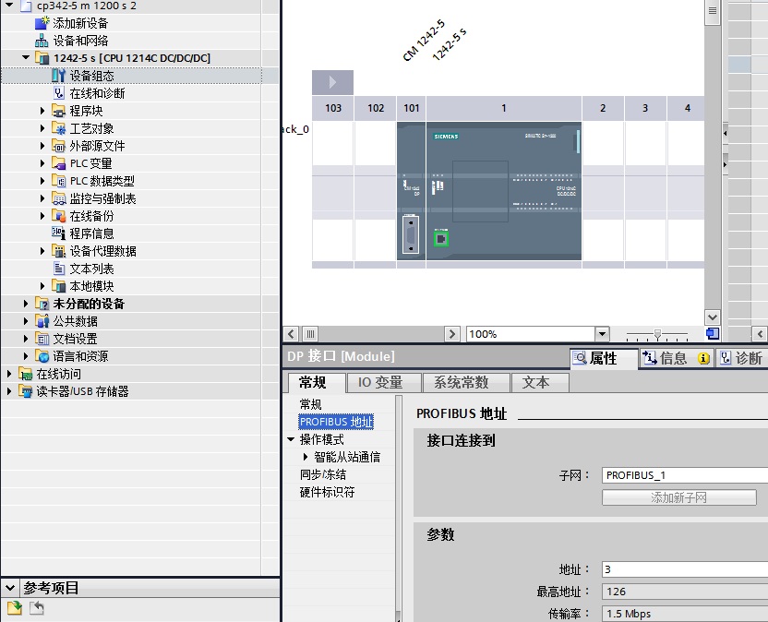
Task: Expand the 程序块 tree node
Action: point(42,111)
